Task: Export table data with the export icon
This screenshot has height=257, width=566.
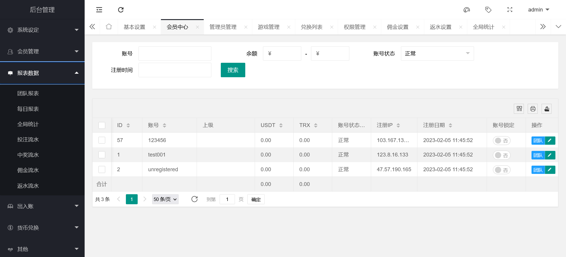Action: [x=547, y=109]
